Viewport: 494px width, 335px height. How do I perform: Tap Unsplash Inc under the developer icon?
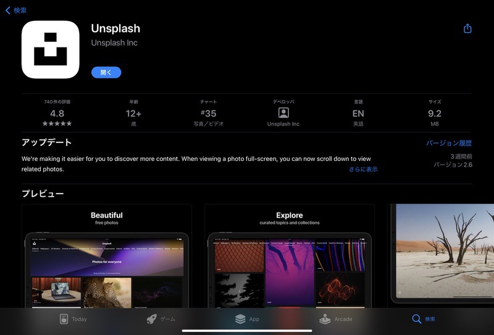pos(283,124)
